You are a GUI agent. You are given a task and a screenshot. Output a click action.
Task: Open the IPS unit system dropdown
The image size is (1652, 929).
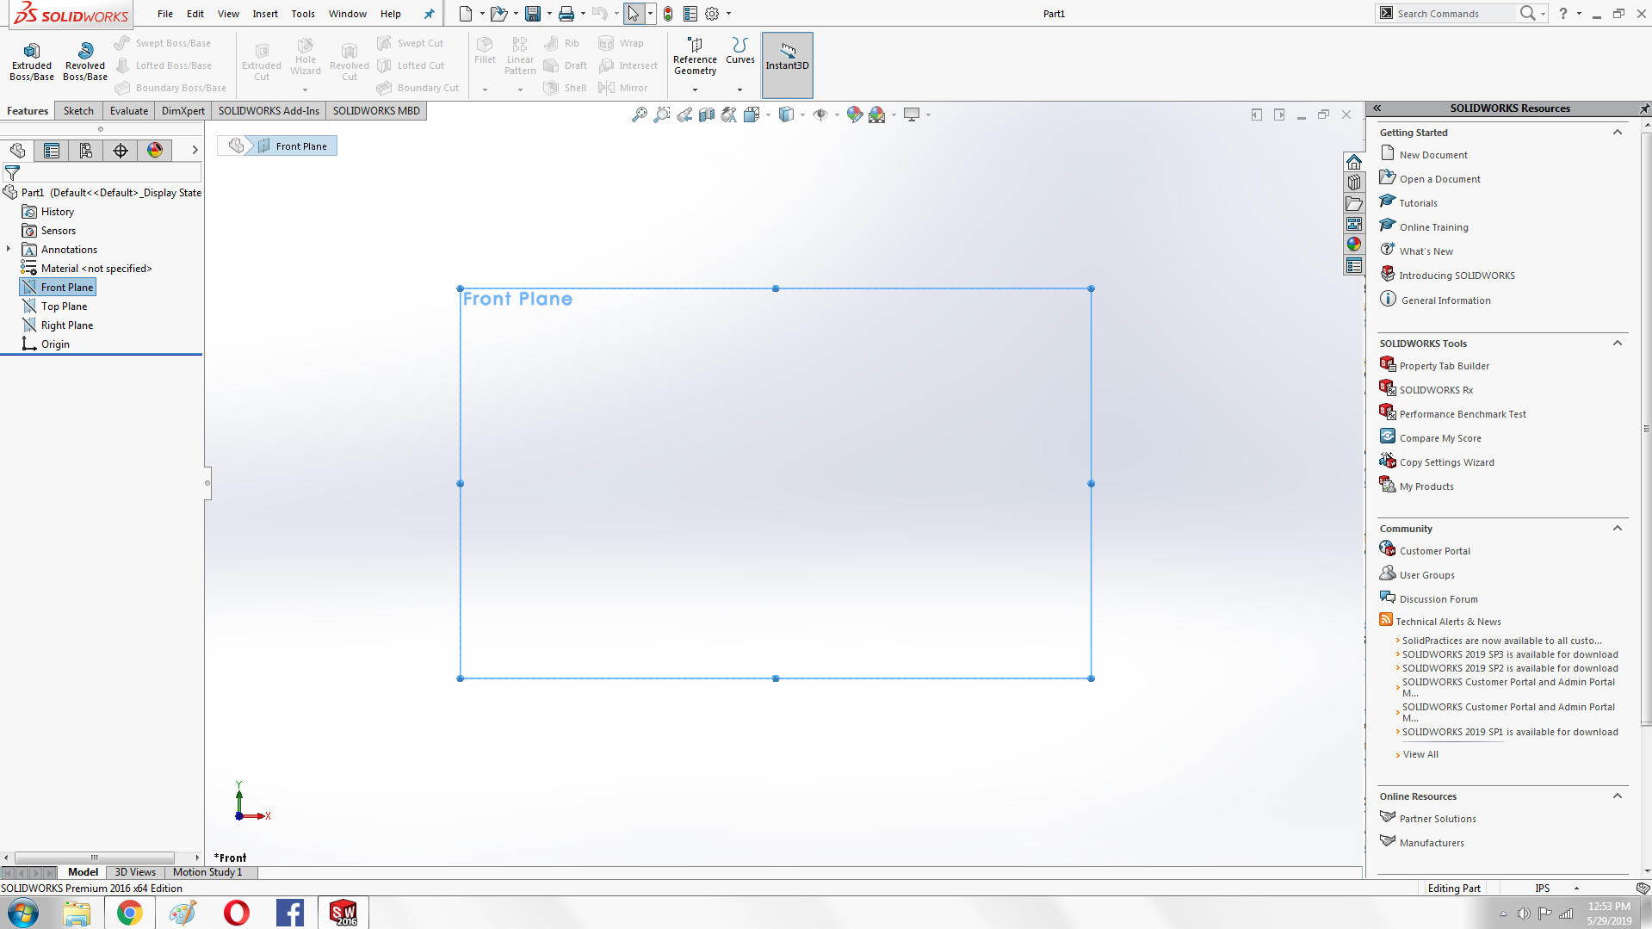click(1576, 889)
